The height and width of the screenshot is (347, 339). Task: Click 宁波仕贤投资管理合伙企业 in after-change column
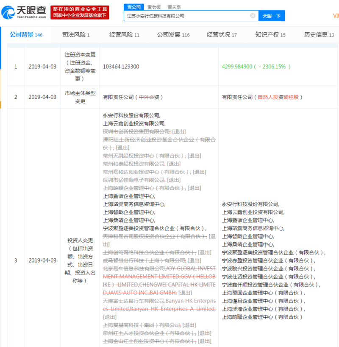(269, 277)
